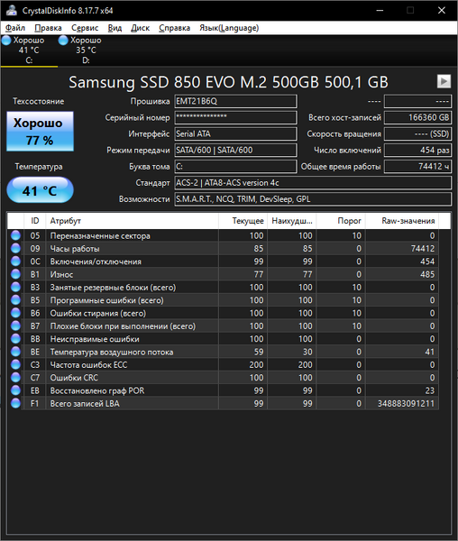
Task: Click the Серийный номер field
Action: pyautogui.click(x=235, y=117)
